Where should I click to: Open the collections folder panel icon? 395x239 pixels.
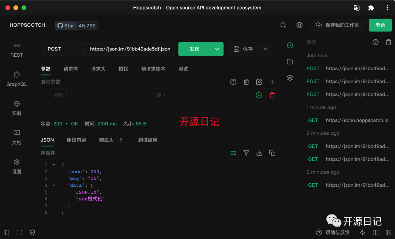tap(290, 61)
